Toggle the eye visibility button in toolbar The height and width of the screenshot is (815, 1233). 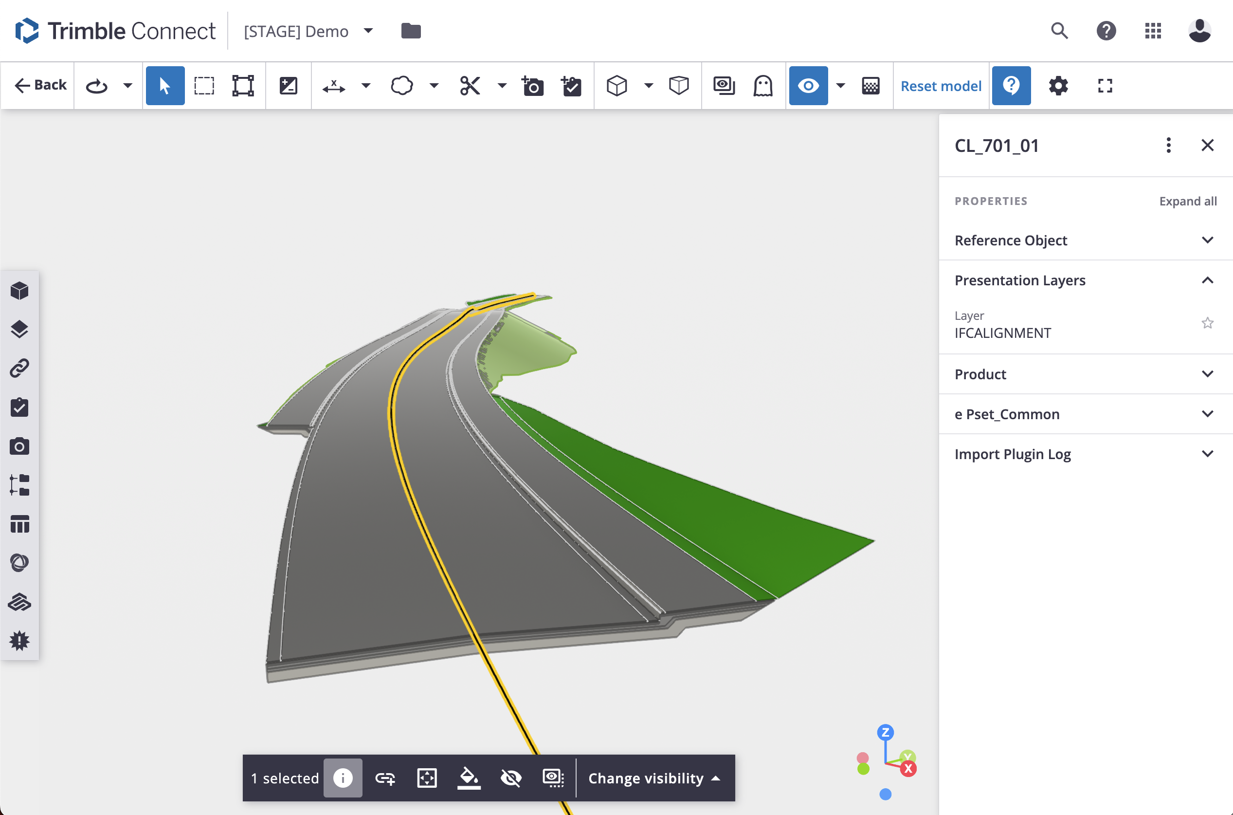tap(808, 86)
